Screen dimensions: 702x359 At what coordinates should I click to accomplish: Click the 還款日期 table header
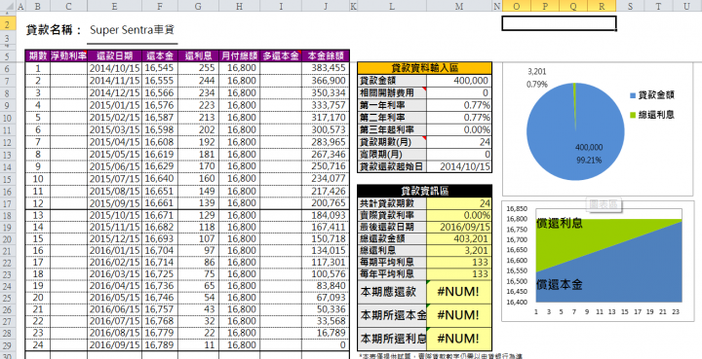[x=115, y=55]
